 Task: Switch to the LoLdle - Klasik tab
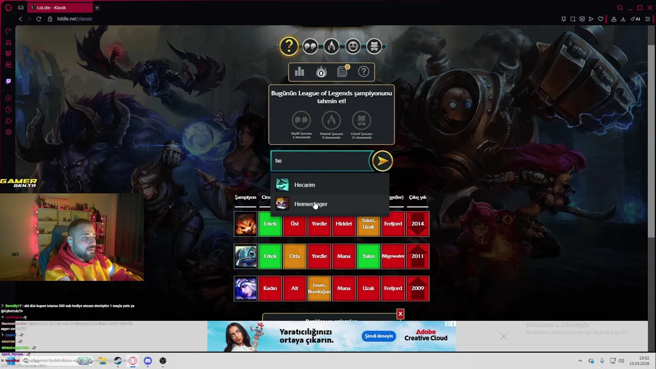(x=59, y=8)
